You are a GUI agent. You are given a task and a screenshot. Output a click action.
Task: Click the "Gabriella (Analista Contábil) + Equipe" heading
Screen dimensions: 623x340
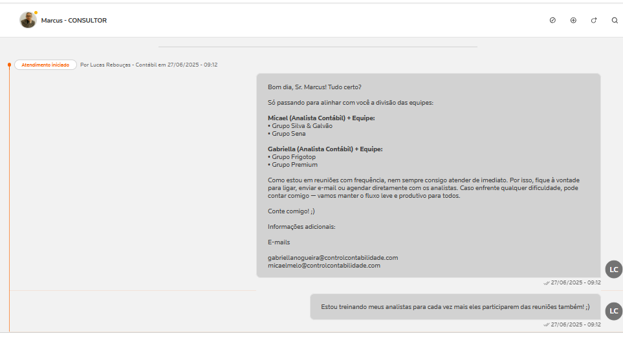point(325,149)
